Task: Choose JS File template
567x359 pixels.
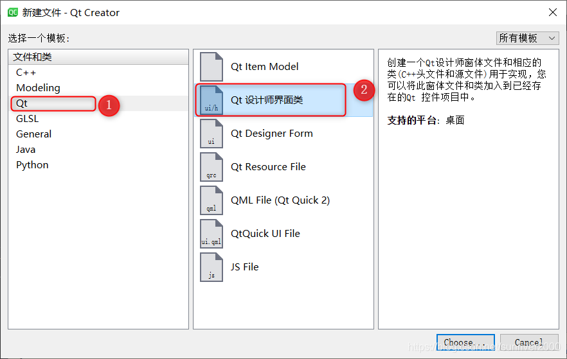Action: (x=283, y=267)
